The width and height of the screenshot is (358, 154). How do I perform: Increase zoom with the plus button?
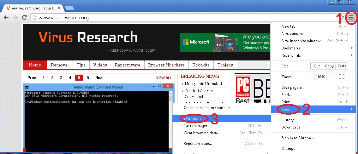click(330, 77)
